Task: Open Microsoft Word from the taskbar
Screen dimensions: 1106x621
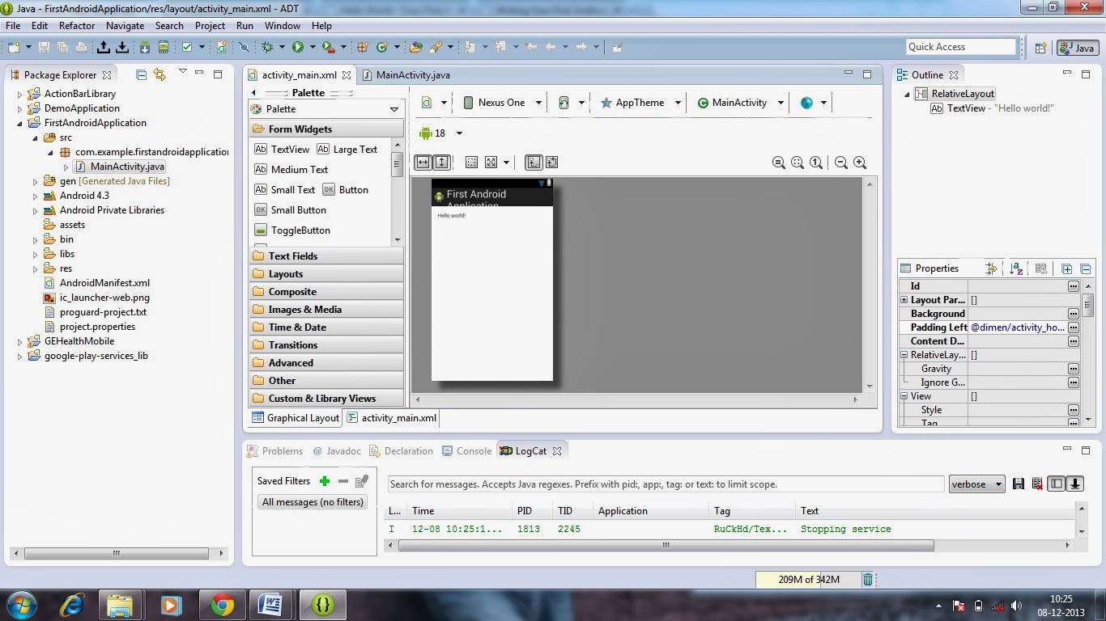Action: tap(271, 605)
